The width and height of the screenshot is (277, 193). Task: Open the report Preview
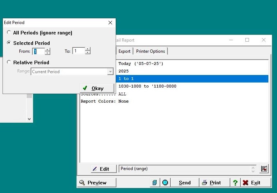click(x=97, y=183)
